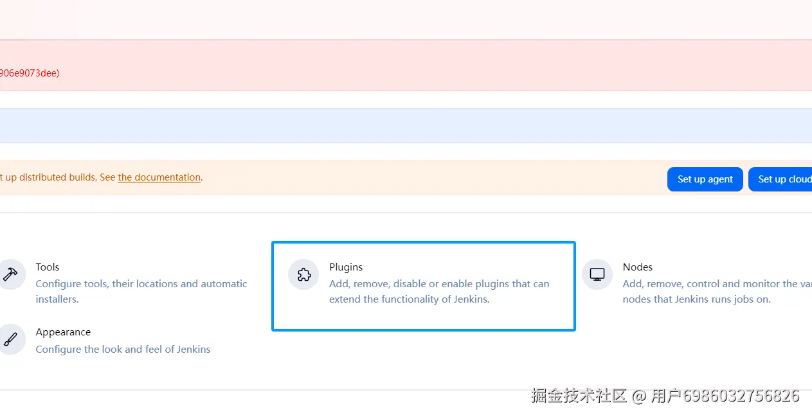This screenshot has width=812, height=417.
Task: Open the Nodes title link
Action: pos(637,267)
